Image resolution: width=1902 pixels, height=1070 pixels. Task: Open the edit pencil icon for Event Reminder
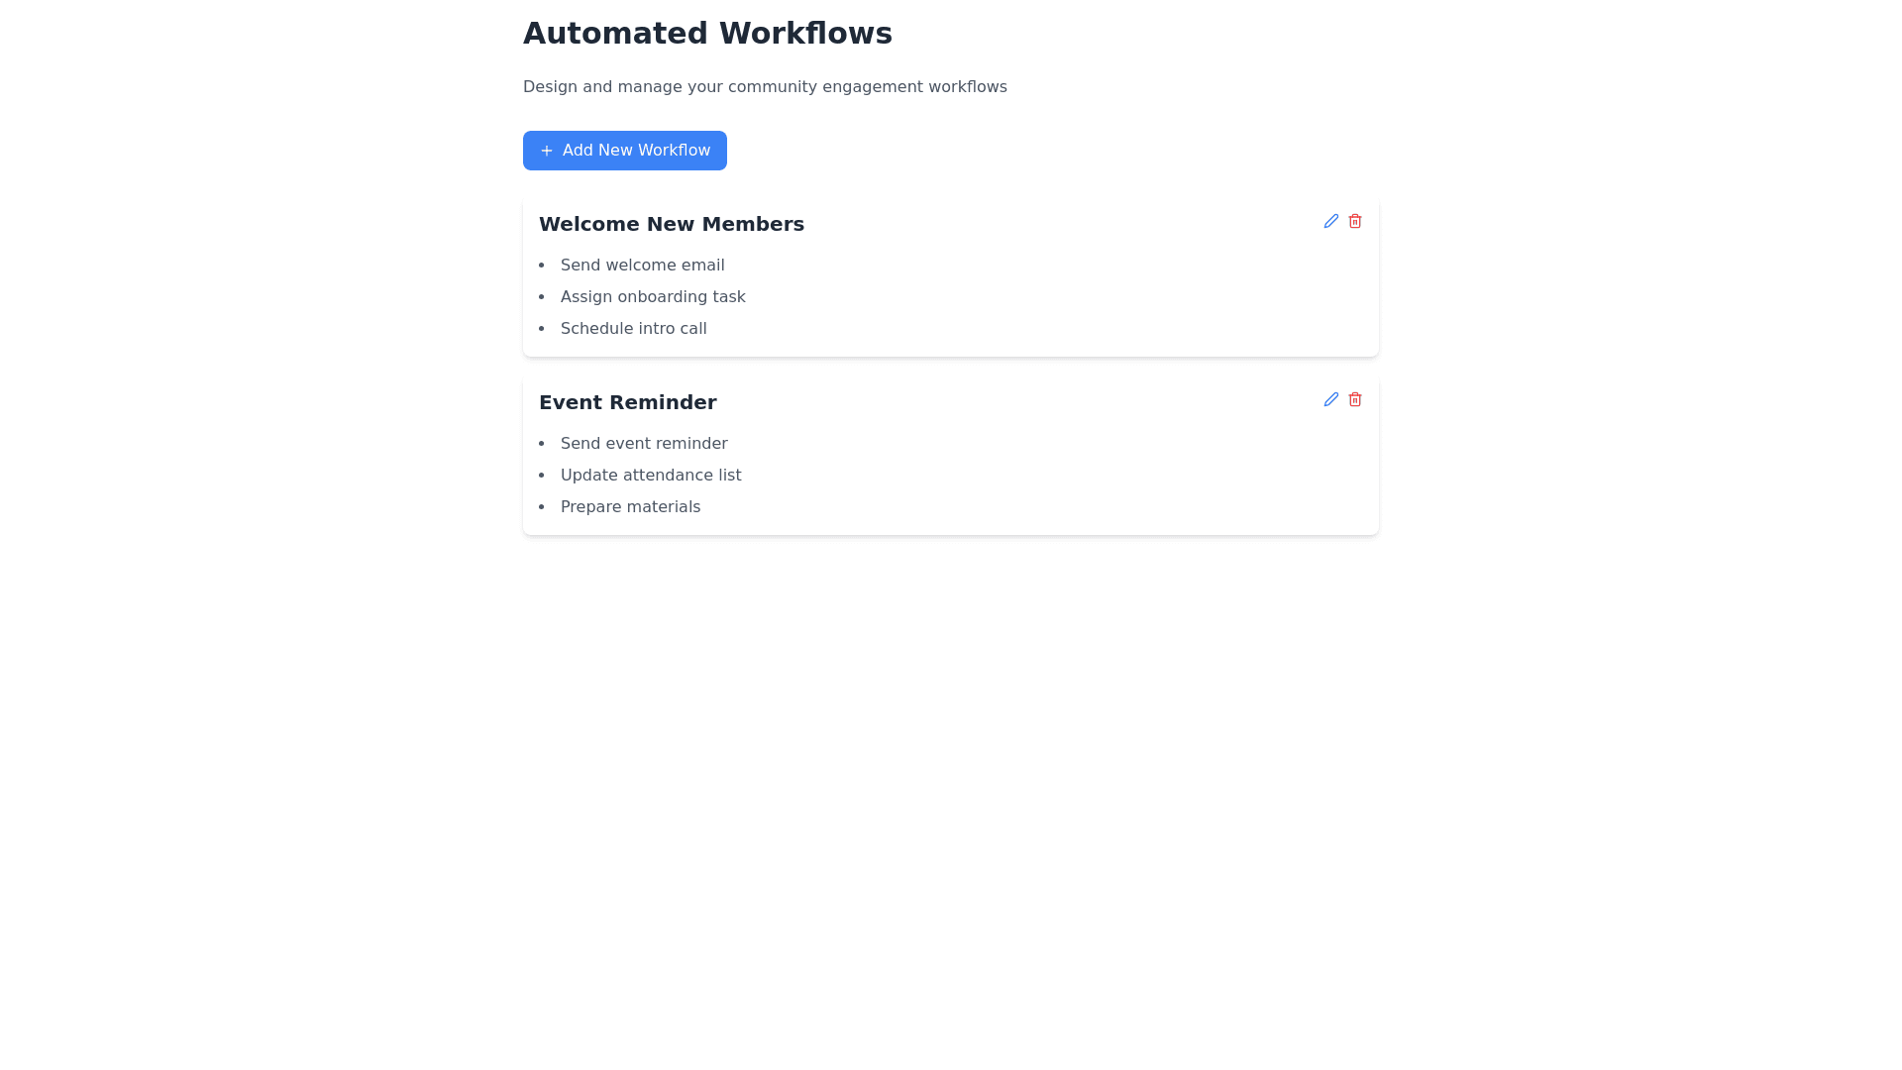point(1330,399)
